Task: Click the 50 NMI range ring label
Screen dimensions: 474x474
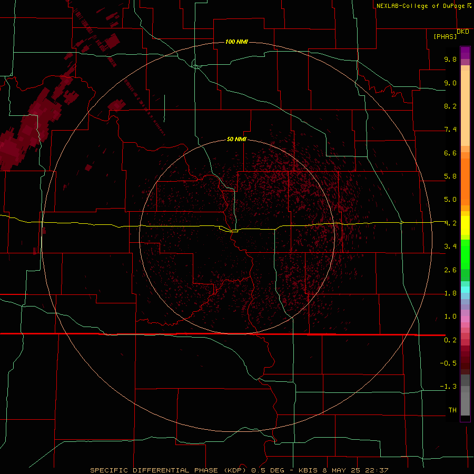Action: coord(236,139)
